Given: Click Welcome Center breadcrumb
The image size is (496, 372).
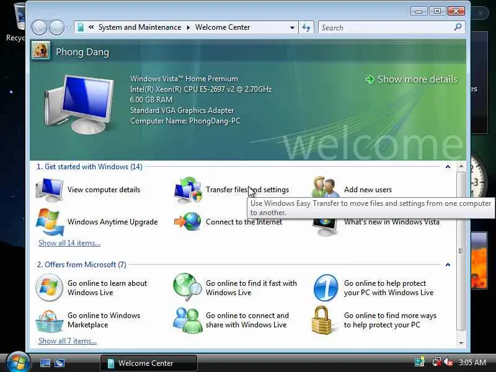Looking at the screenshot, I should (223, 27).
